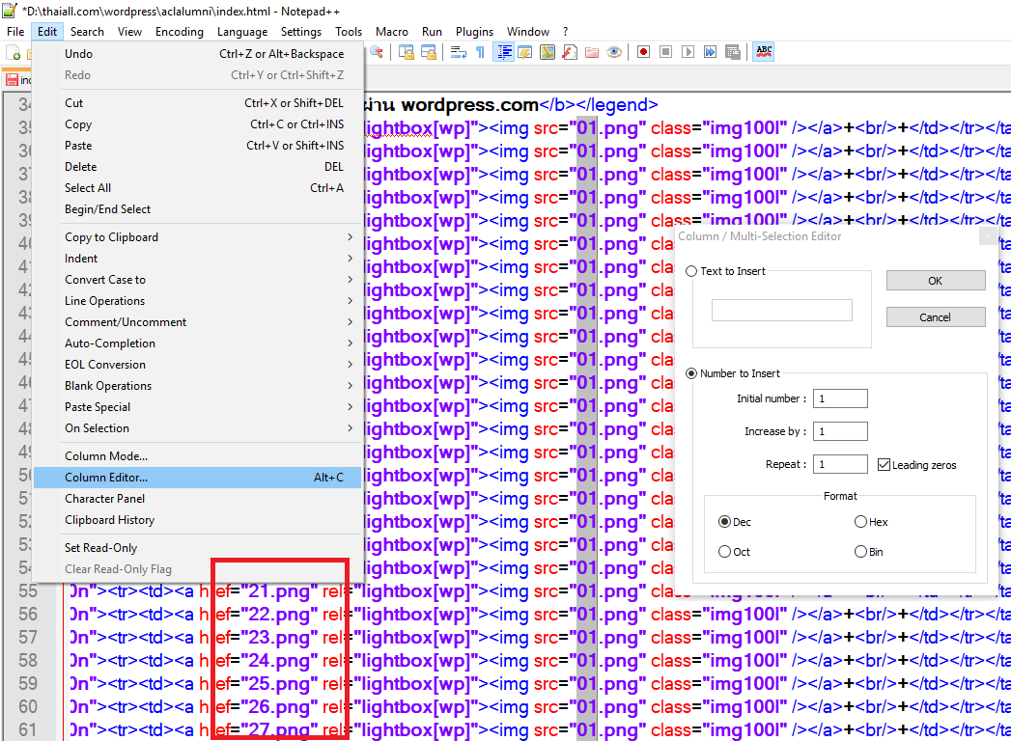Enable the Leading zeros checkbox

pos(884,465)
